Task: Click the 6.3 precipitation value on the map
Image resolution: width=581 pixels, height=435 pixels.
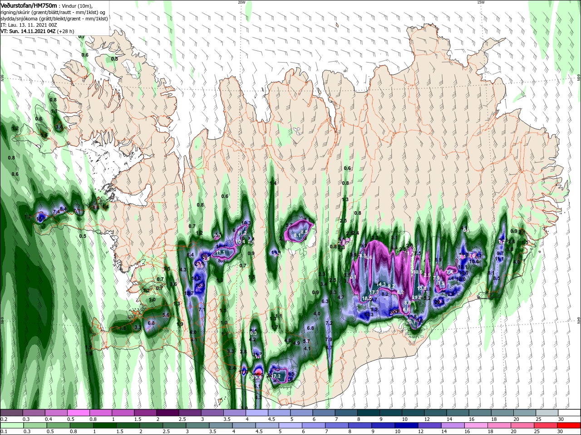Action: coord(325,301)
